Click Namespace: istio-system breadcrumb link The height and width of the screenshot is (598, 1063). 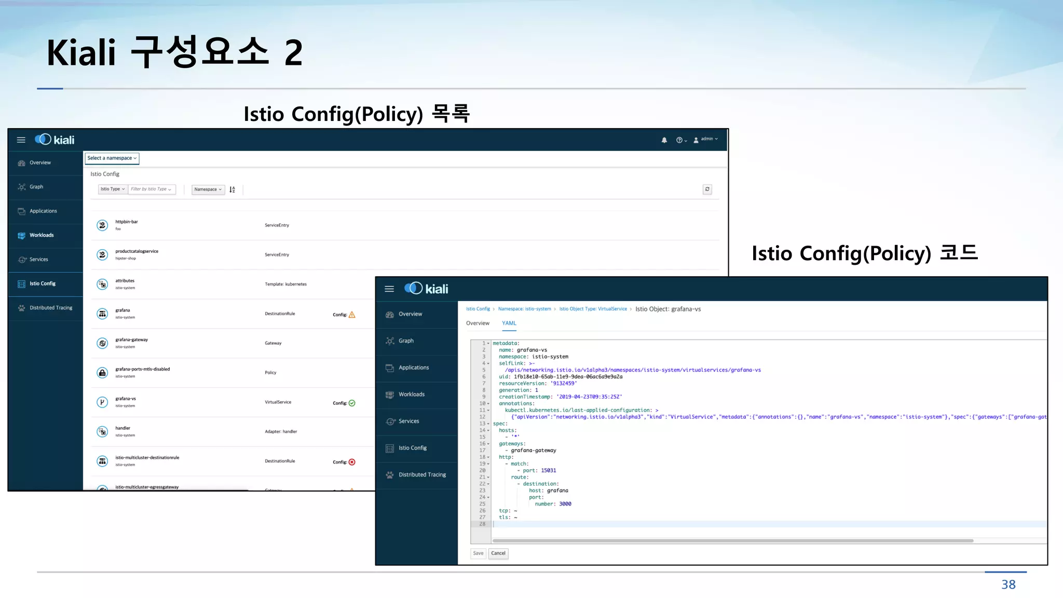(525, 309)
